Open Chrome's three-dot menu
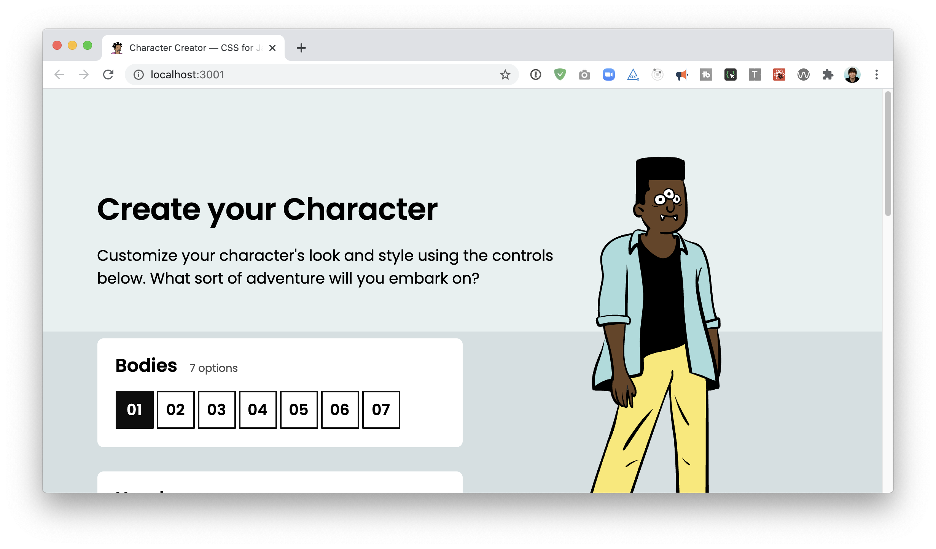The image size is (936, 549). (876, 75)
